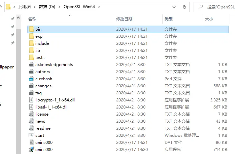Go to 此电脑 in the breadcrumb
Viewport: 235px width, 154px height.
tap(25, 7)
